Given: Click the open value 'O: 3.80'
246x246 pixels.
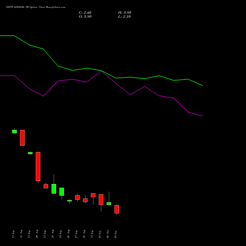Looking at the screenshot, I should tap(85, 17).
